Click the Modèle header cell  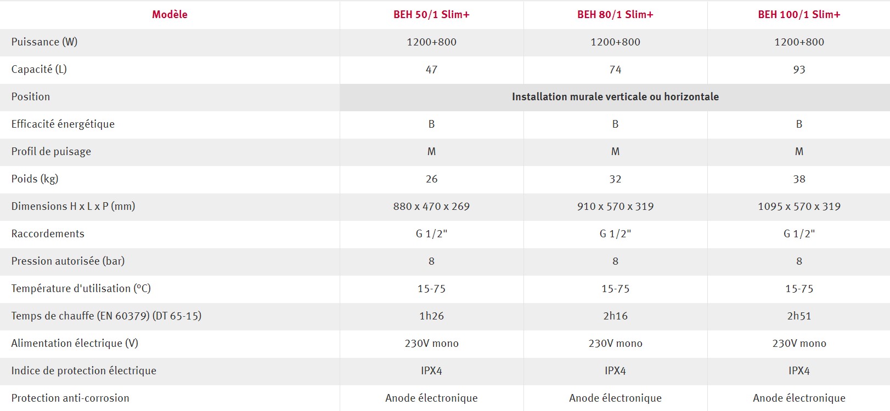pyautogui.click(x=170, y=15)
